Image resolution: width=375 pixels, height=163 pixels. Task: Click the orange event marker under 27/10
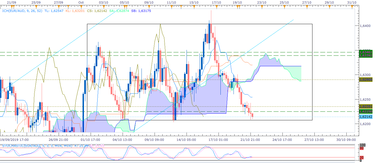click(x=306, y=7)
